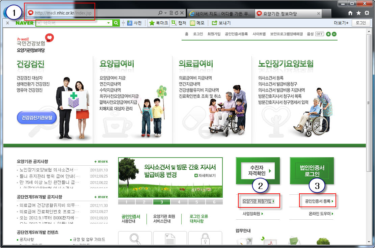Click 로그인 in top site menu
This screenshot has height=248, width=375.
(198, 34)
